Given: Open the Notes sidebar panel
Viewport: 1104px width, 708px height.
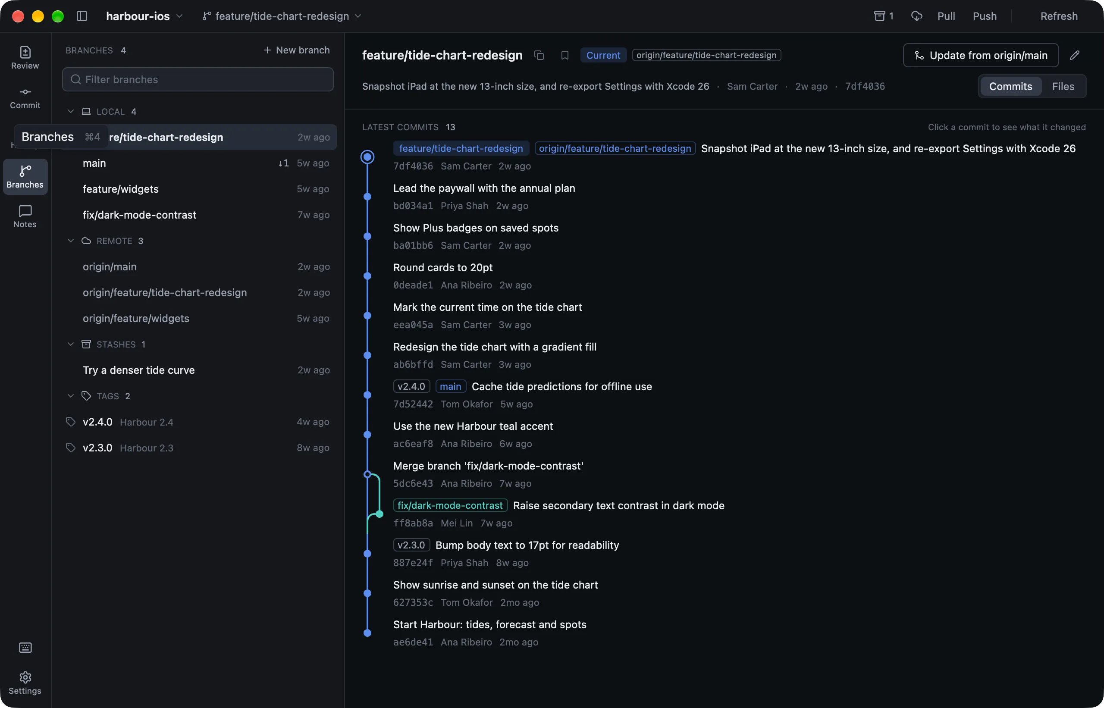Looking at the screenshot, I should [25, 216].
